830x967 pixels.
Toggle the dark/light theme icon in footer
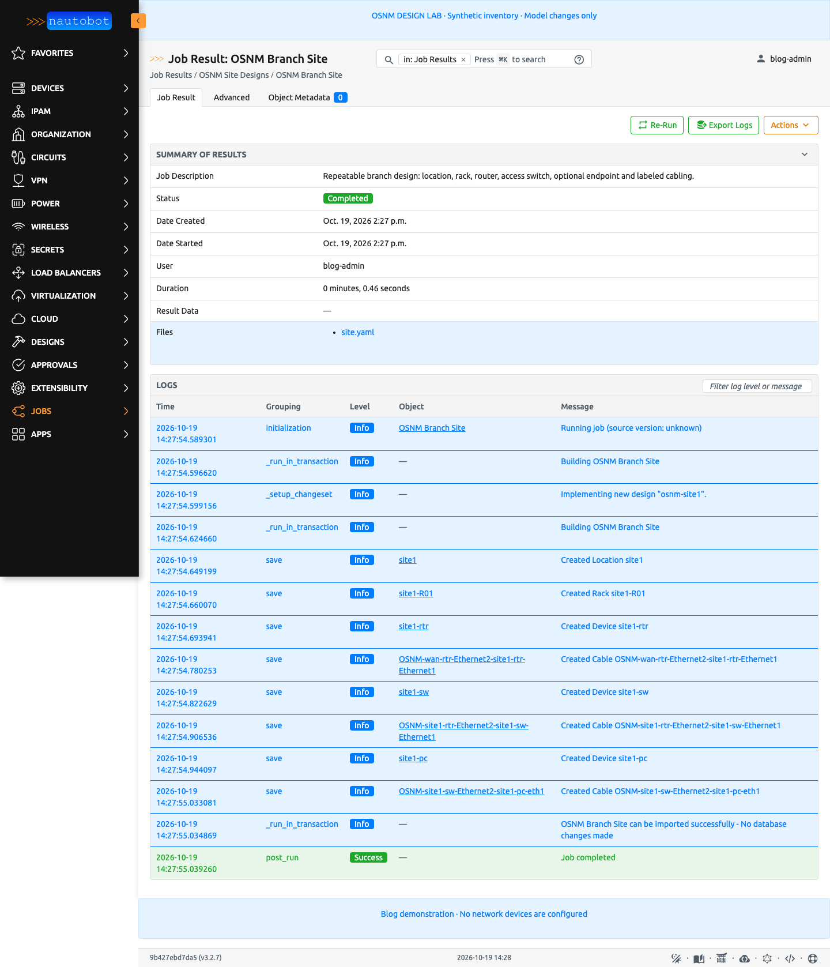click(676, 958)
